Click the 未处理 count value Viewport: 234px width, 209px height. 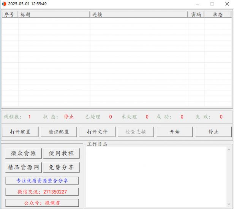tap(147, 117)
